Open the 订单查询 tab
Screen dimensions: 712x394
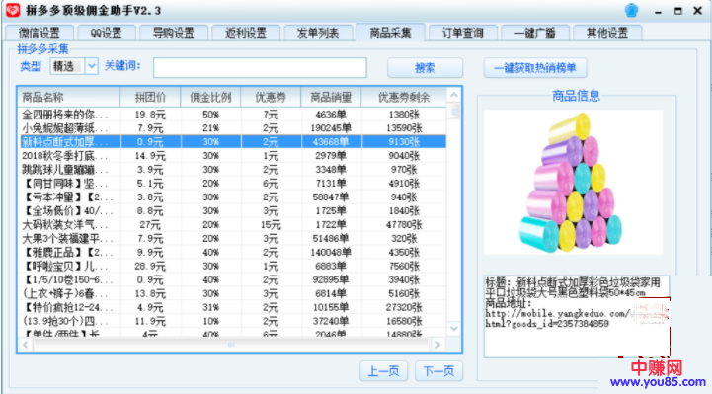click(x=463, y=33)
